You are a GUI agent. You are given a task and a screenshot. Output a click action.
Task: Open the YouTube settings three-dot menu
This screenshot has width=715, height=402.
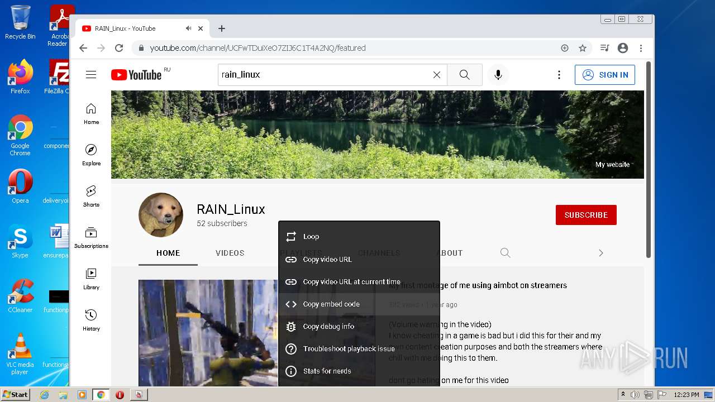tap(559, 75)
